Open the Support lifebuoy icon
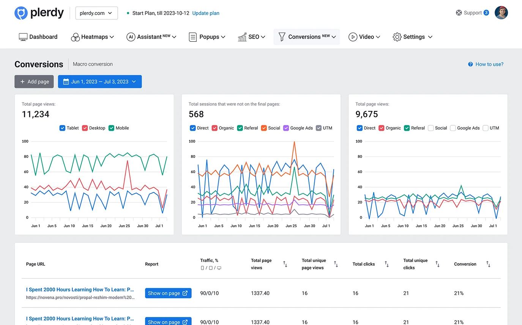Viewport: 522px width, 325px height. click(459, 13)
